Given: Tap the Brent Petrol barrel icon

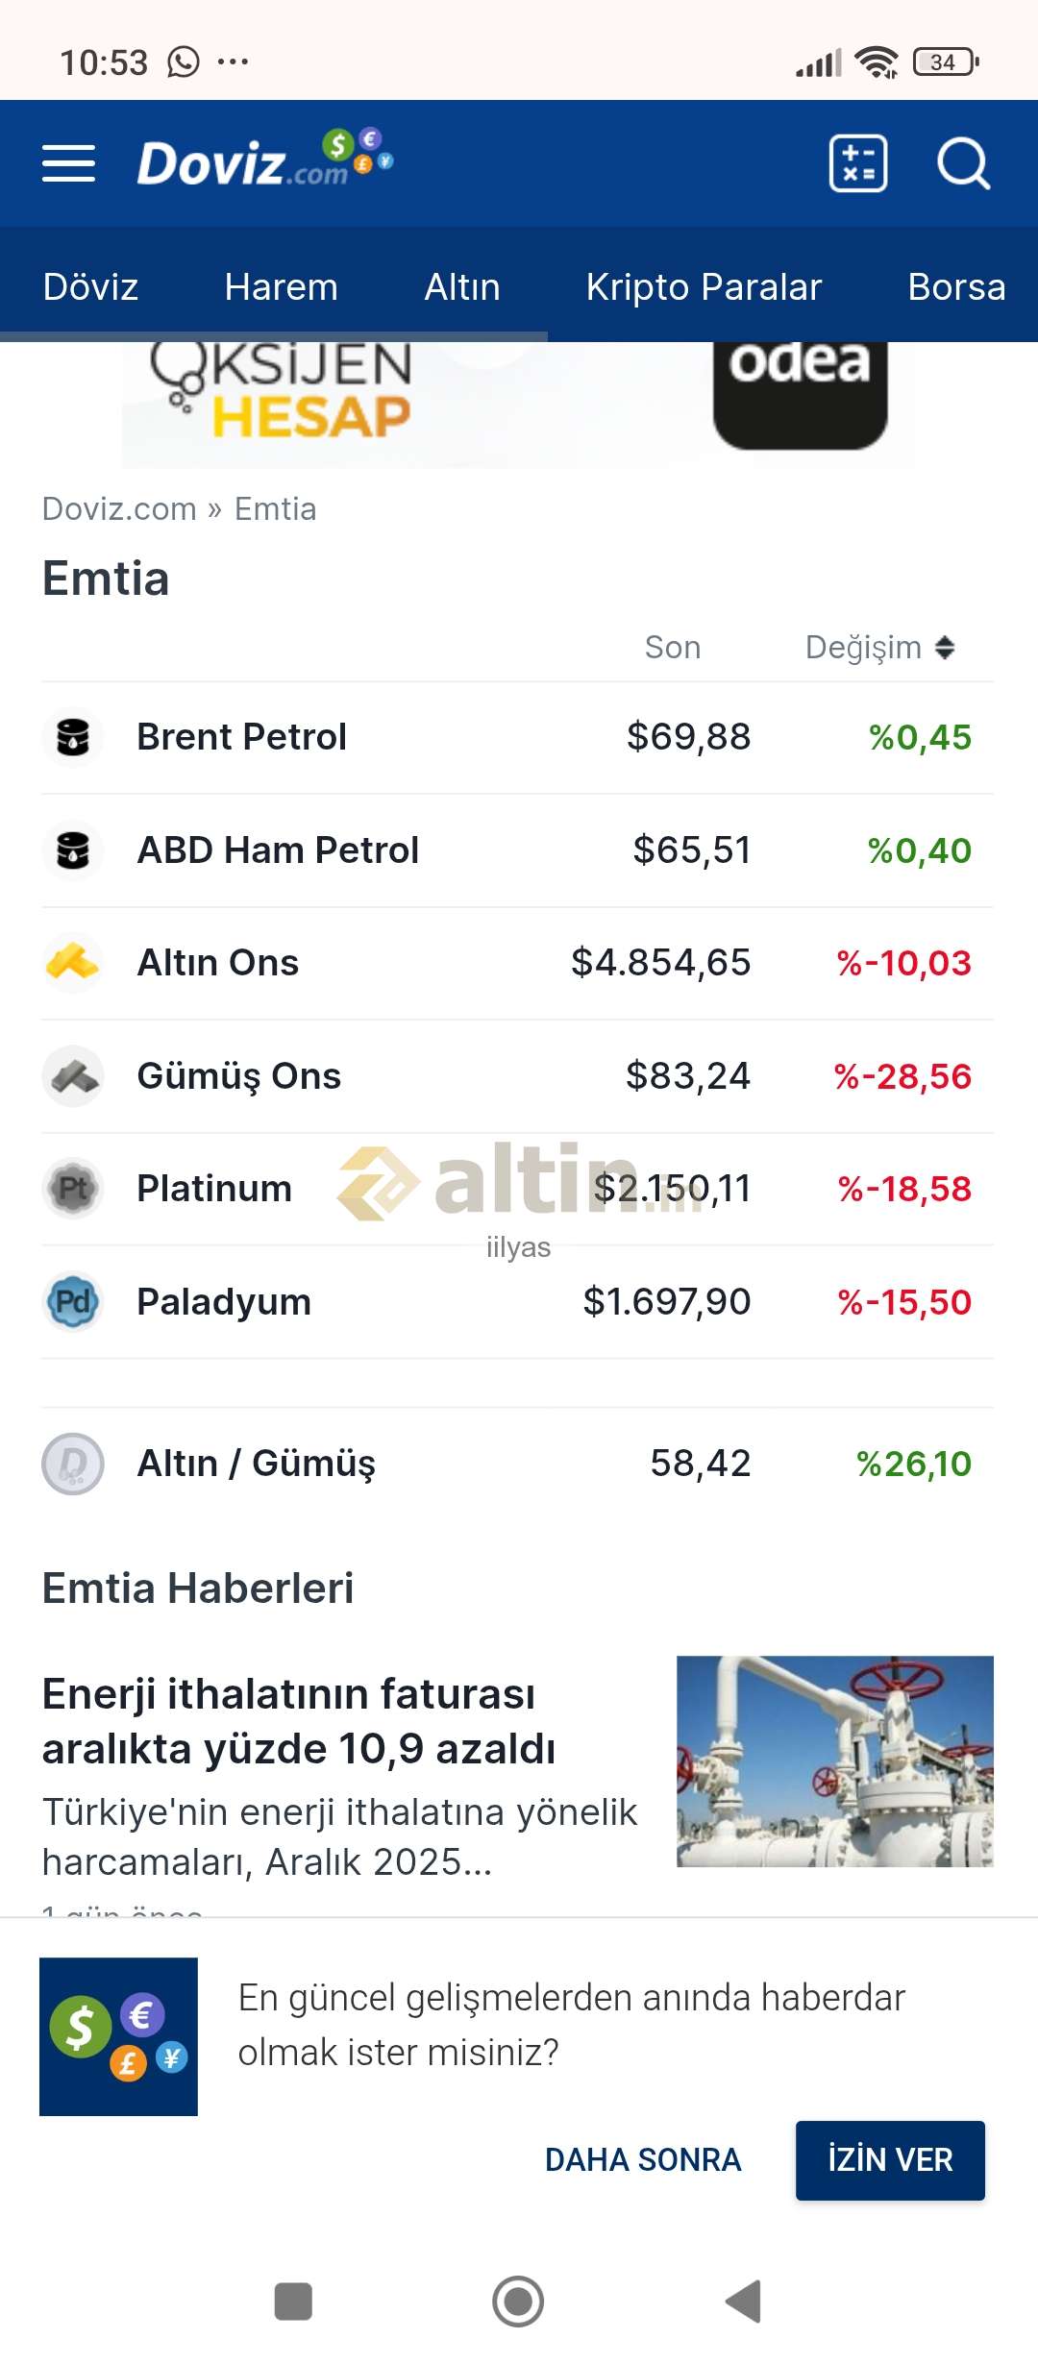Looking at the screenshot, I should click(73, 737).
